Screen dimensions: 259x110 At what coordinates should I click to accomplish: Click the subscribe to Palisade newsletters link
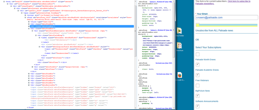coord(223,2)
